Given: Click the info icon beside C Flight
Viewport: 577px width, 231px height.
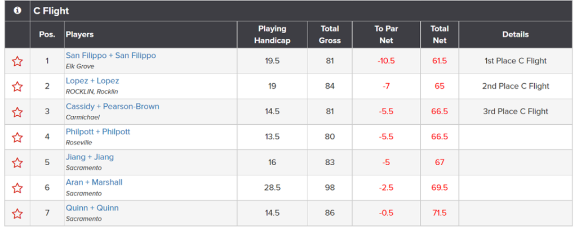Looking at the screenshot, I should tap(17, 11).
